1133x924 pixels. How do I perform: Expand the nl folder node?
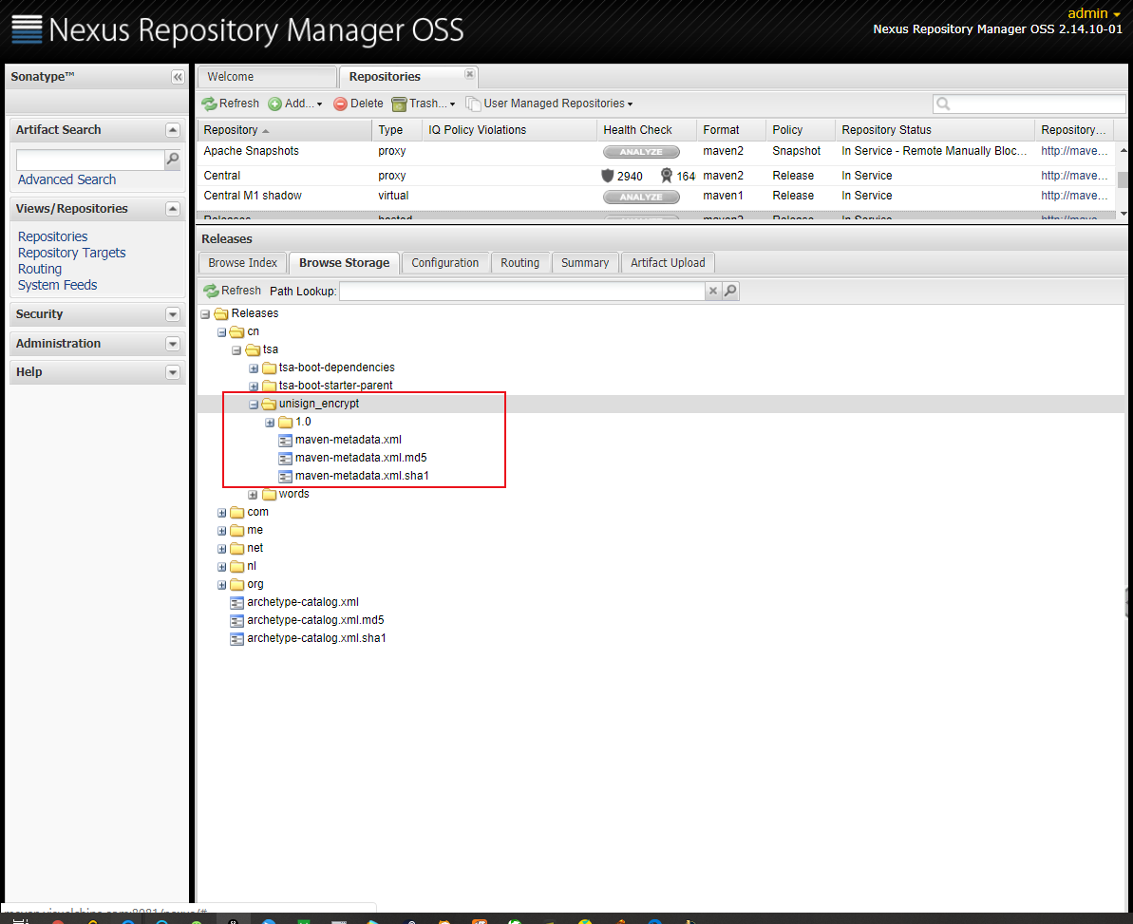click(x=222, y=567)
